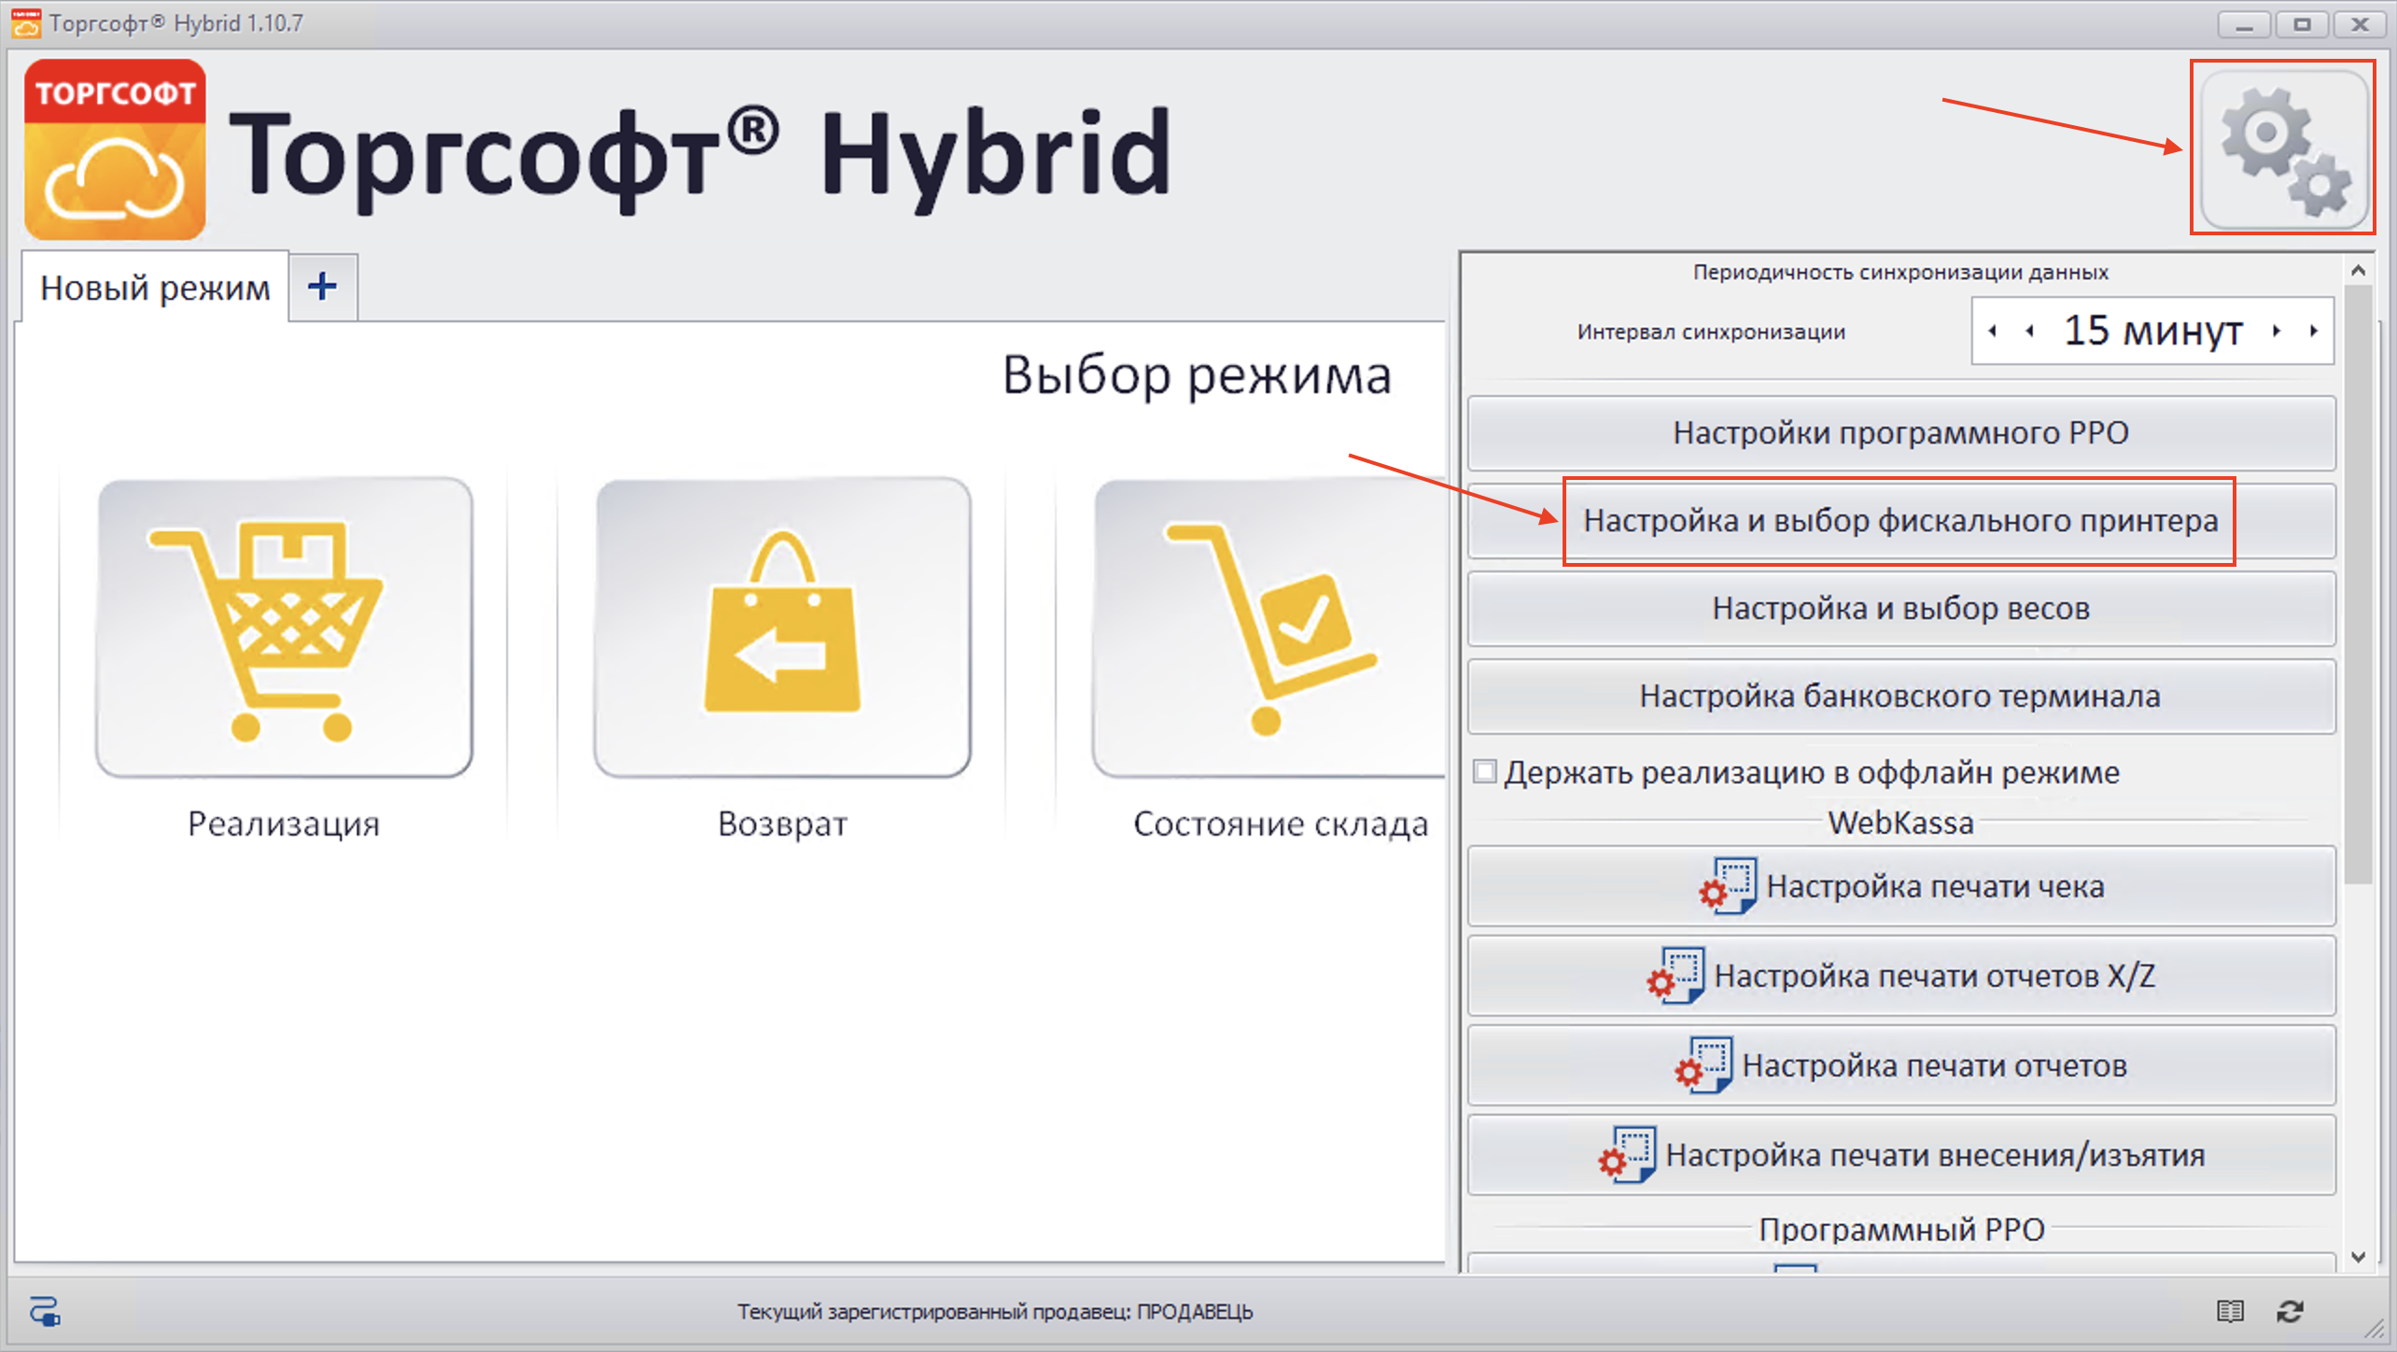Add a new mode tab with plus
2397x1352 pixels.
click(322, 287)
